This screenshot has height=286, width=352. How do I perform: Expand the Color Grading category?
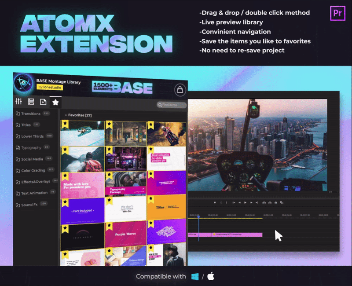[x=32, y=171]
